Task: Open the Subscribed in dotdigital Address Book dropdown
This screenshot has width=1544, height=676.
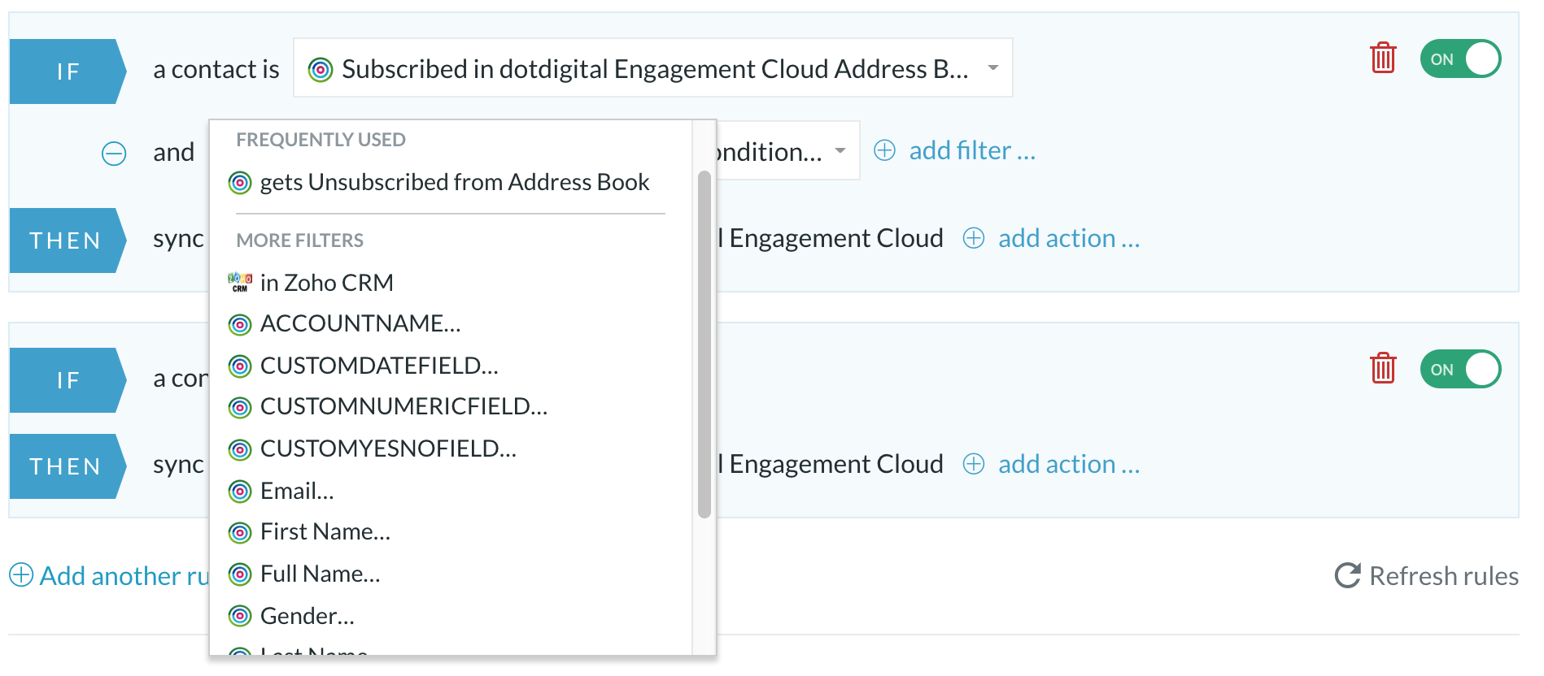Action: [x=652, y=68]
